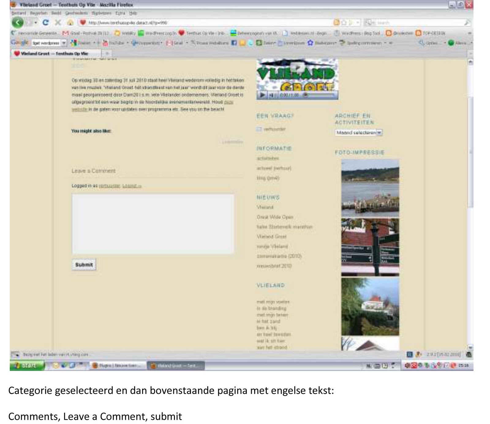
Task: Open back/forward history dropdown arrow
Action: (36, 22)
